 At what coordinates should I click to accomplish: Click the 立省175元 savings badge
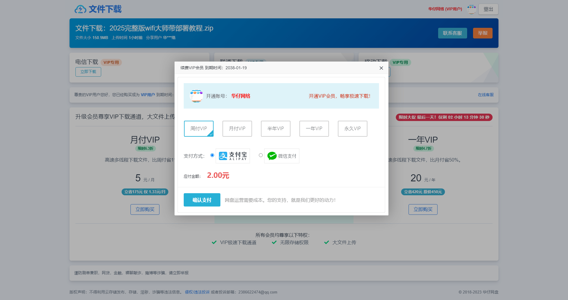[145, 192]
